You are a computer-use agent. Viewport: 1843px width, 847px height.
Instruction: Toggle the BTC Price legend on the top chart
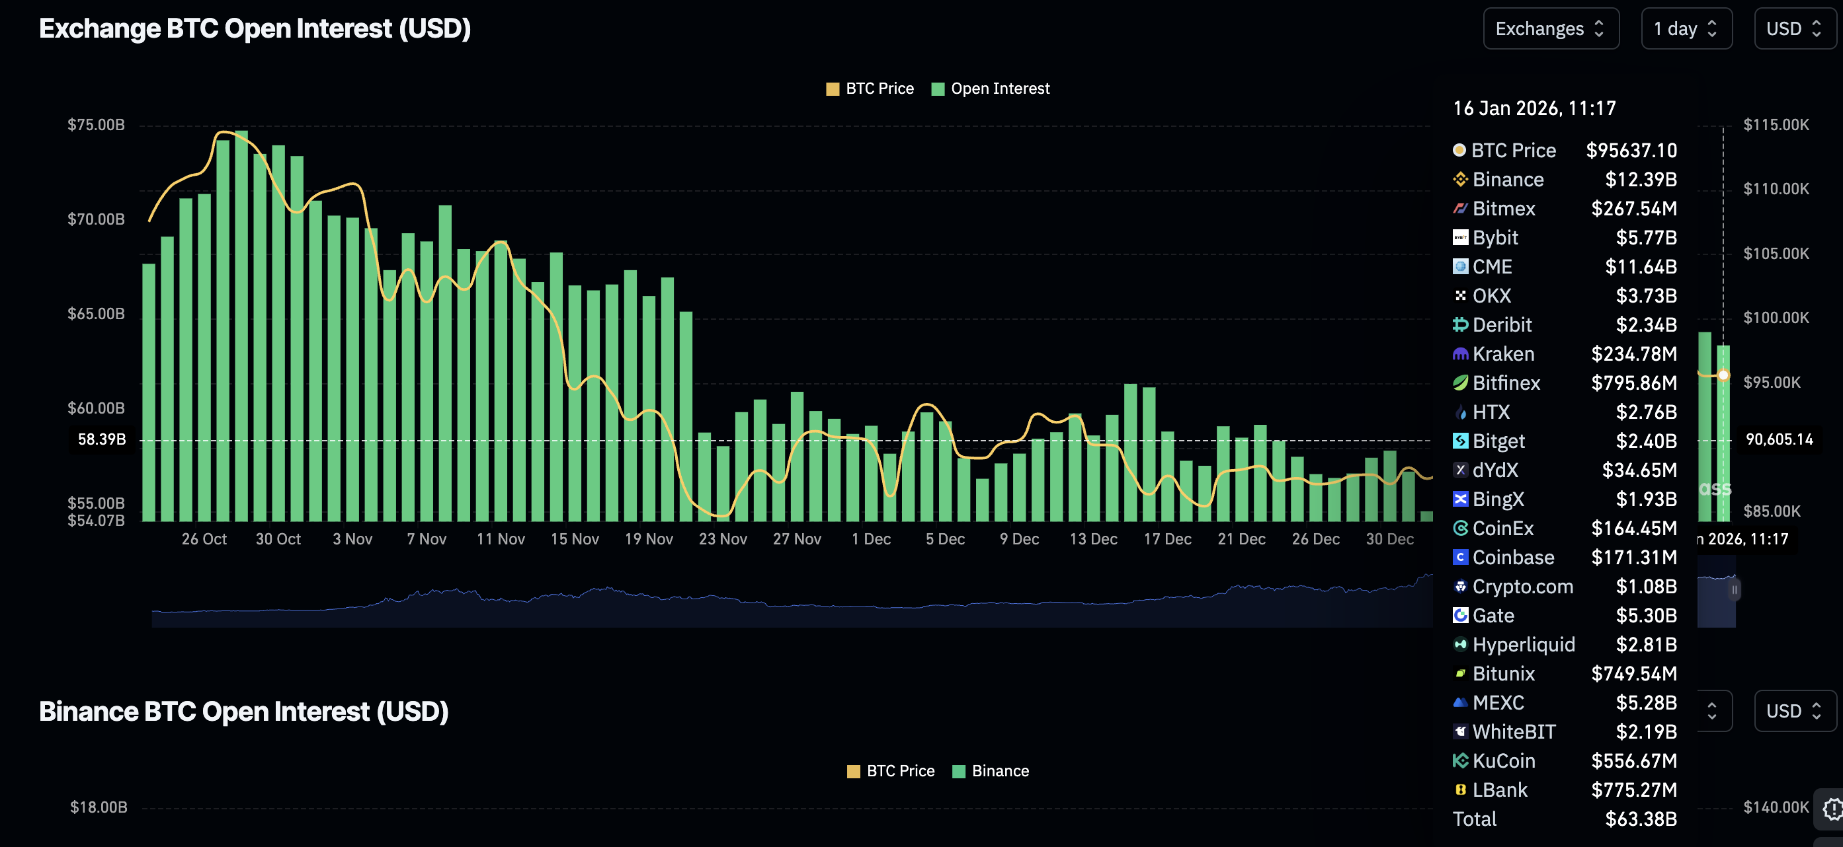click(870, 88)
